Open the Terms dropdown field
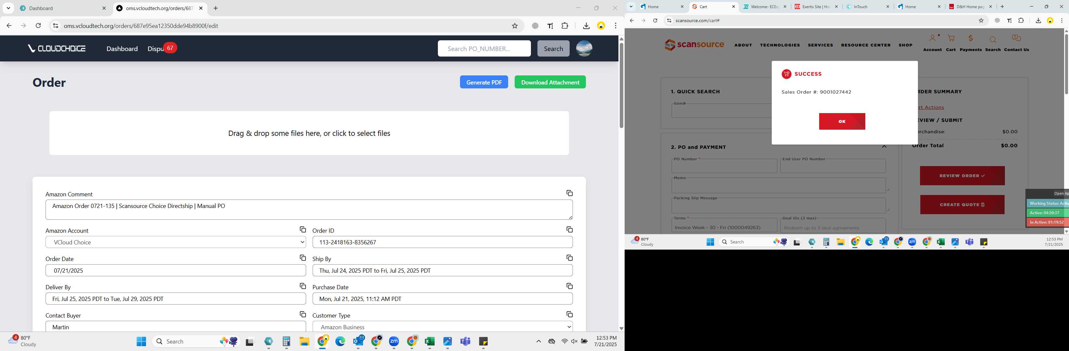1069x351 pixels. point(724,226)
